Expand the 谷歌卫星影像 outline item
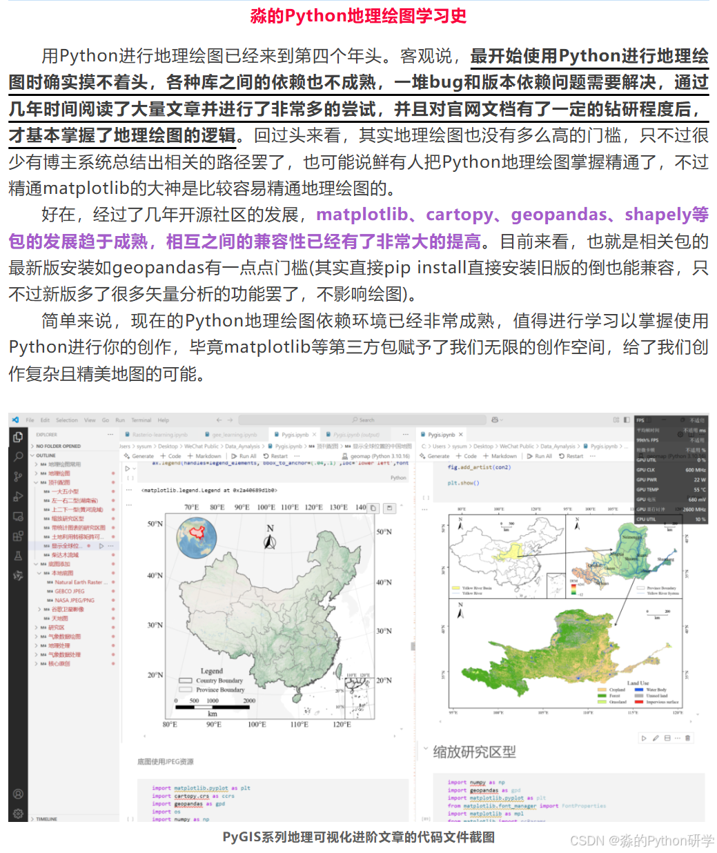The height and width of the screenshot is (853, 717). click(x=39, y=609)
